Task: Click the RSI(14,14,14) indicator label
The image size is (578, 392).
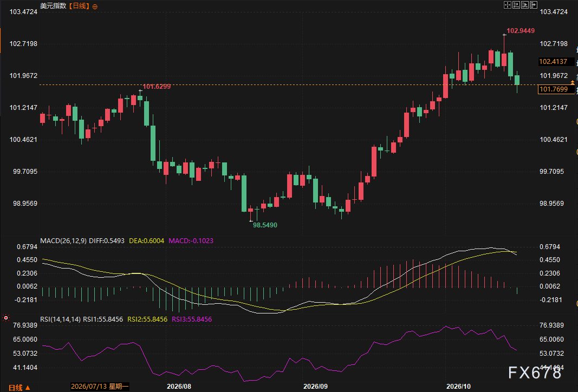Action: click(61, 319)
